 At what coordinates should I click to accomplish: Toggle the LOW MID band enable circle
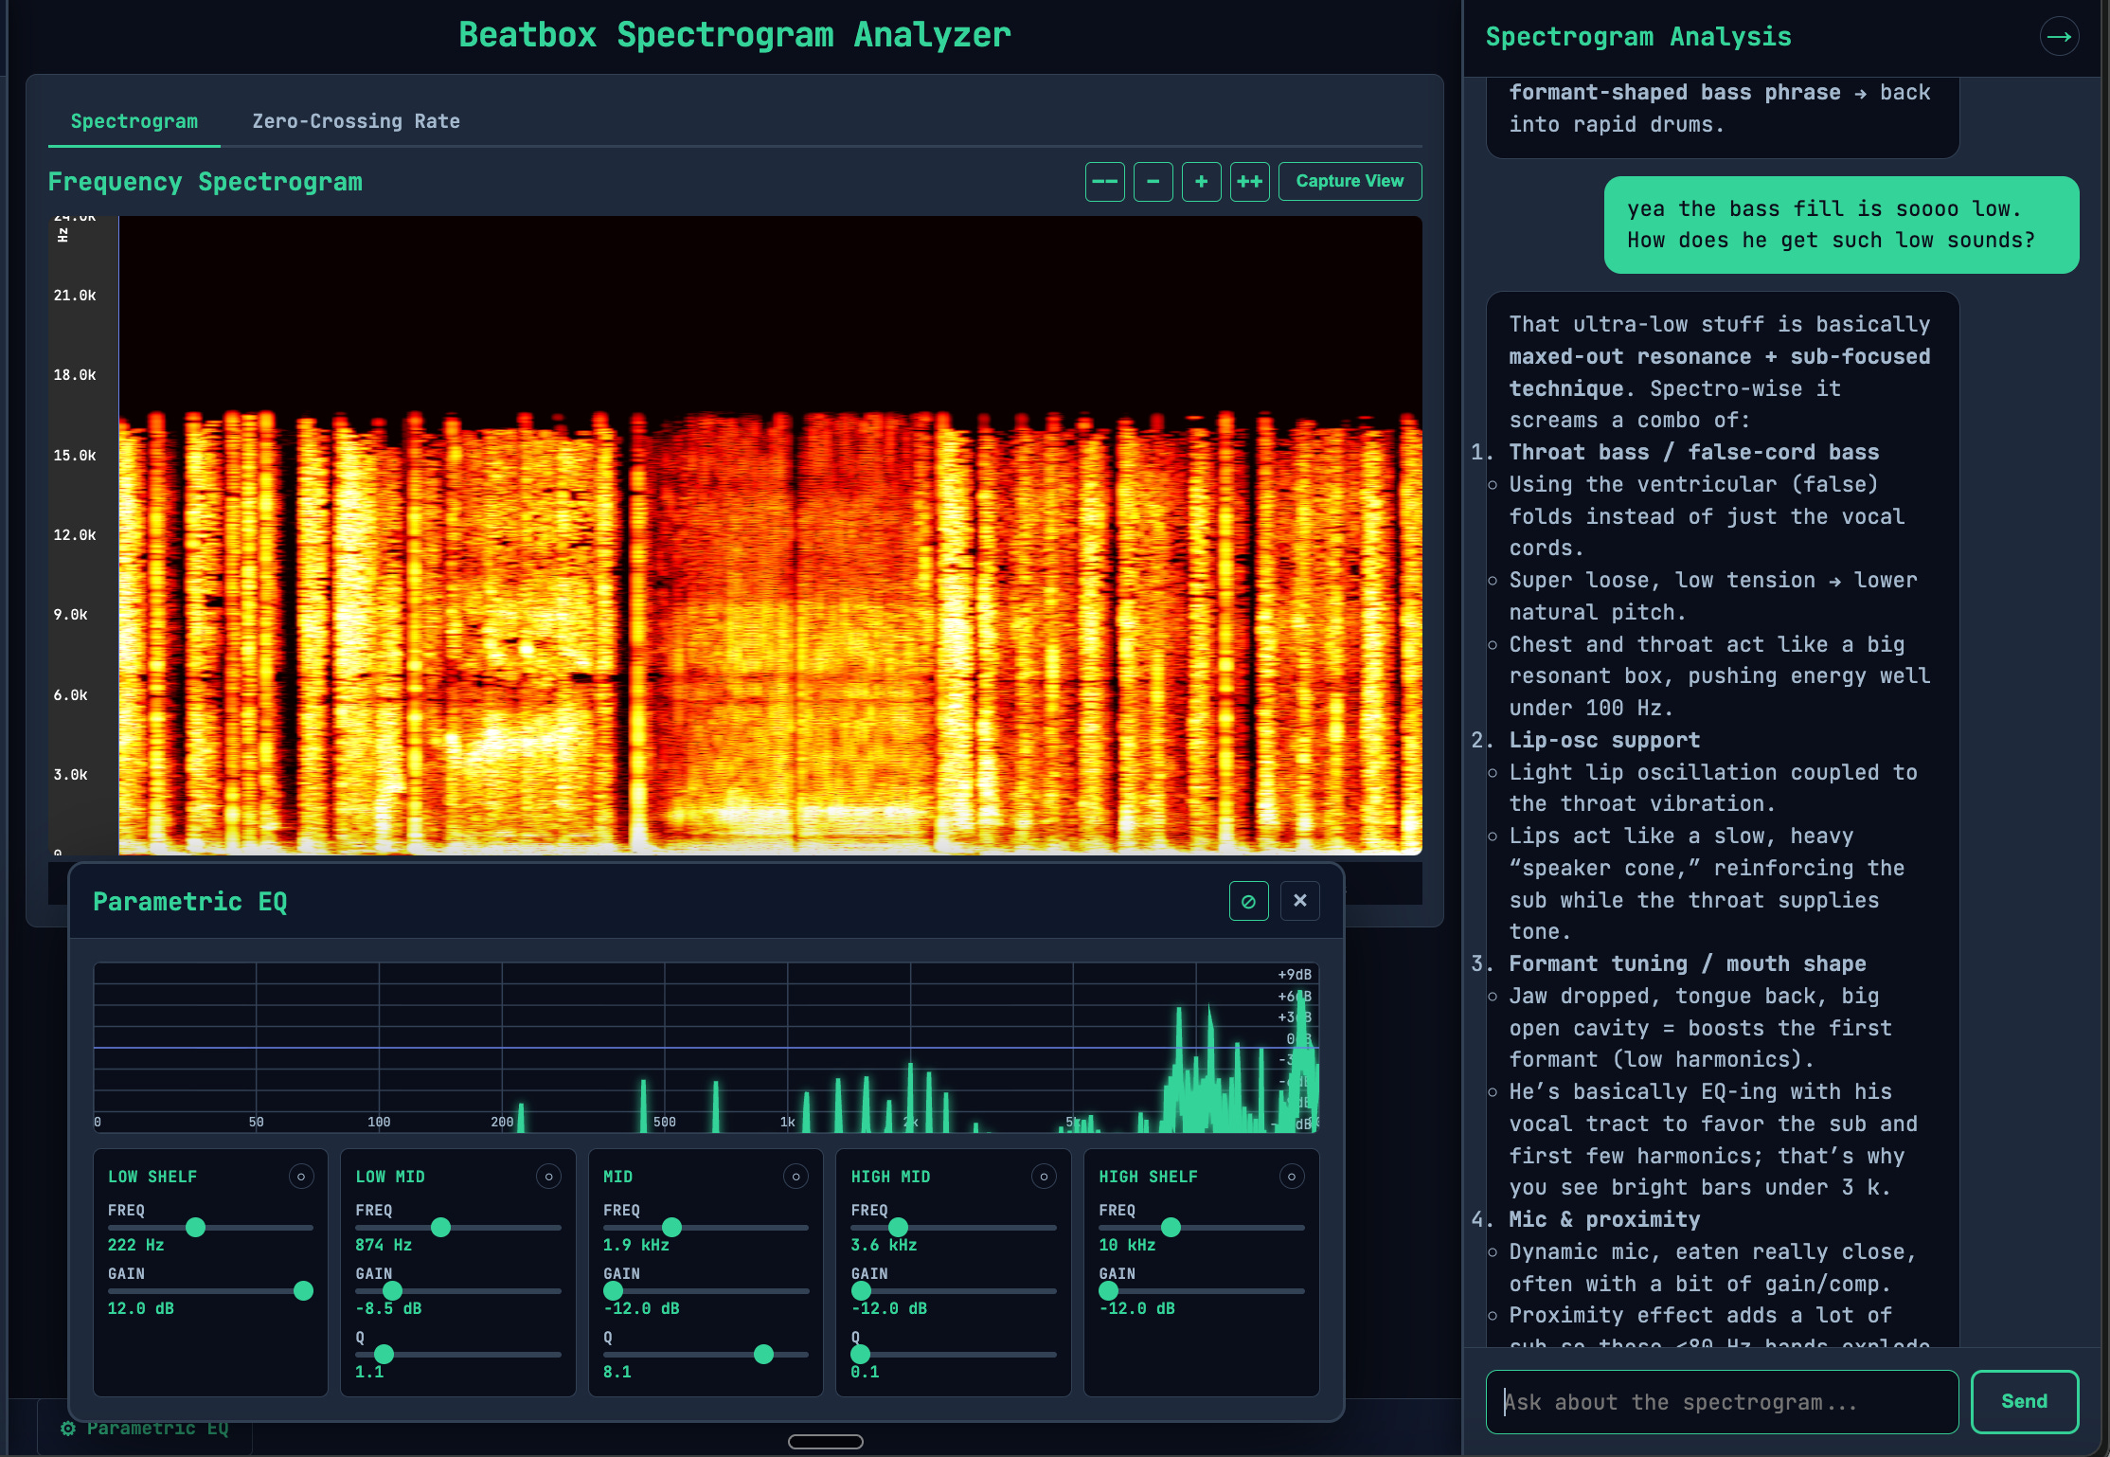click(x=548, y=1177)
